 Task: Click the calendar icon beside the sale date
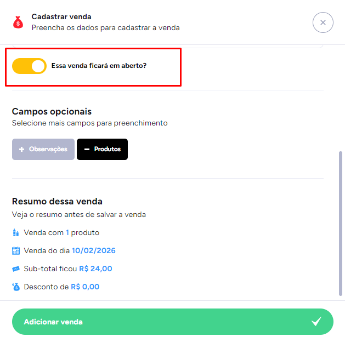[16, 251]
